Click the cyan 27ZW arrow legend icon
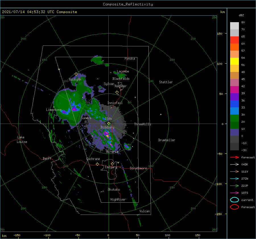The image size is (256, 239). 235,179
